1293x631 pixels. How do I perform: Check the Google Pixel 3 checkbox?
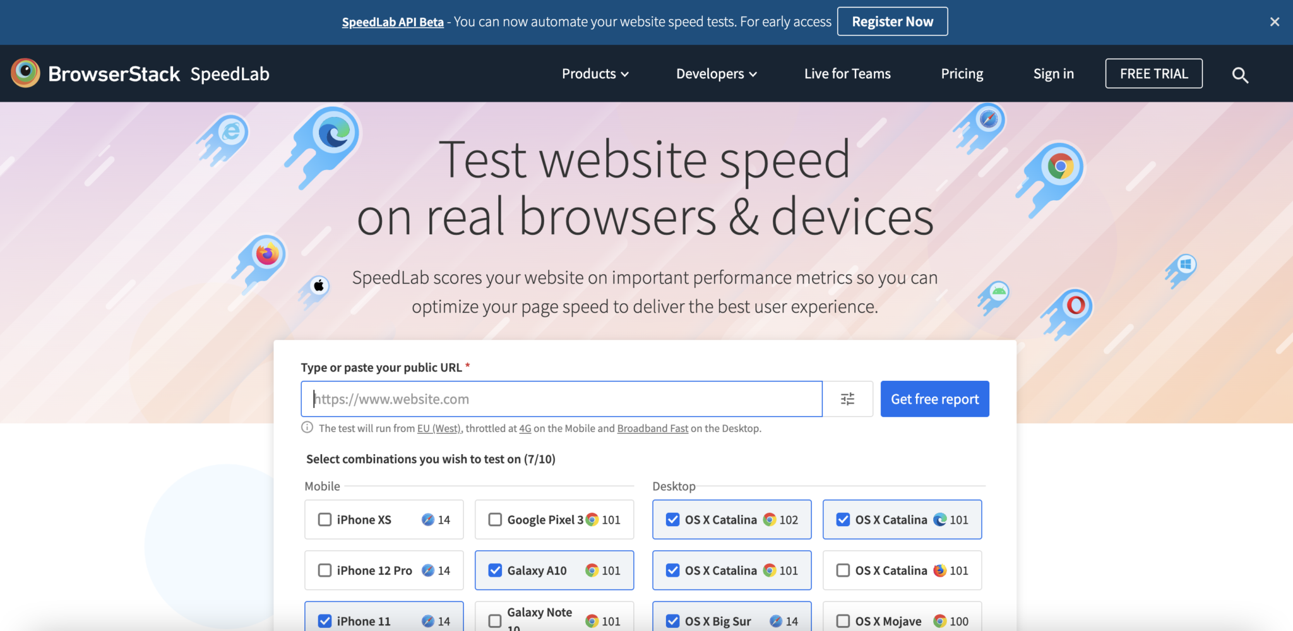(495, 519)
